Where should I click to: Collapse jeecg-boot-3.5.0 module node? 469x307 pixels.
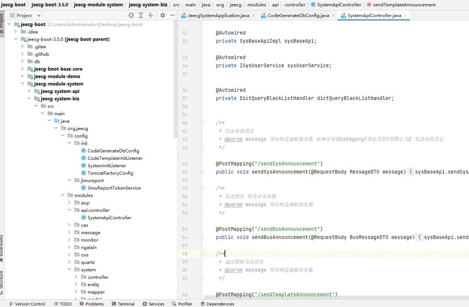tap(16, 39)
